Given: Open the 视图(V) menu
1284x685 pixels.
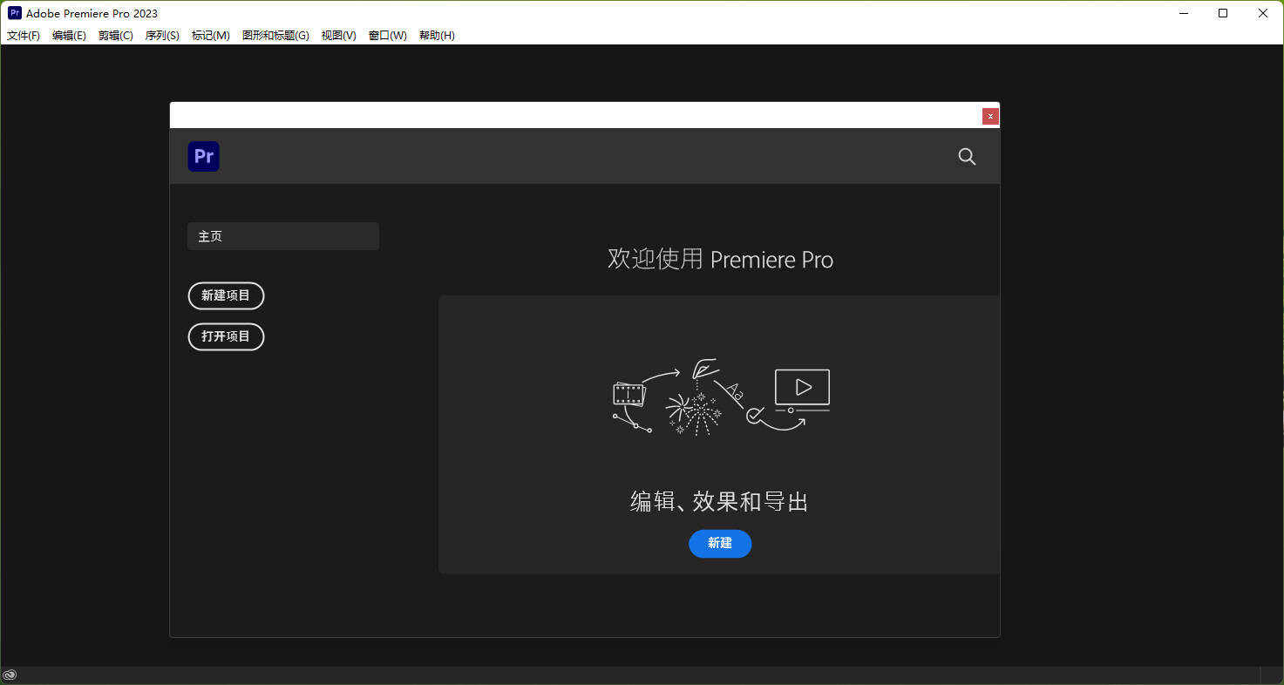Looking at the screenshot, I should 339,36.
